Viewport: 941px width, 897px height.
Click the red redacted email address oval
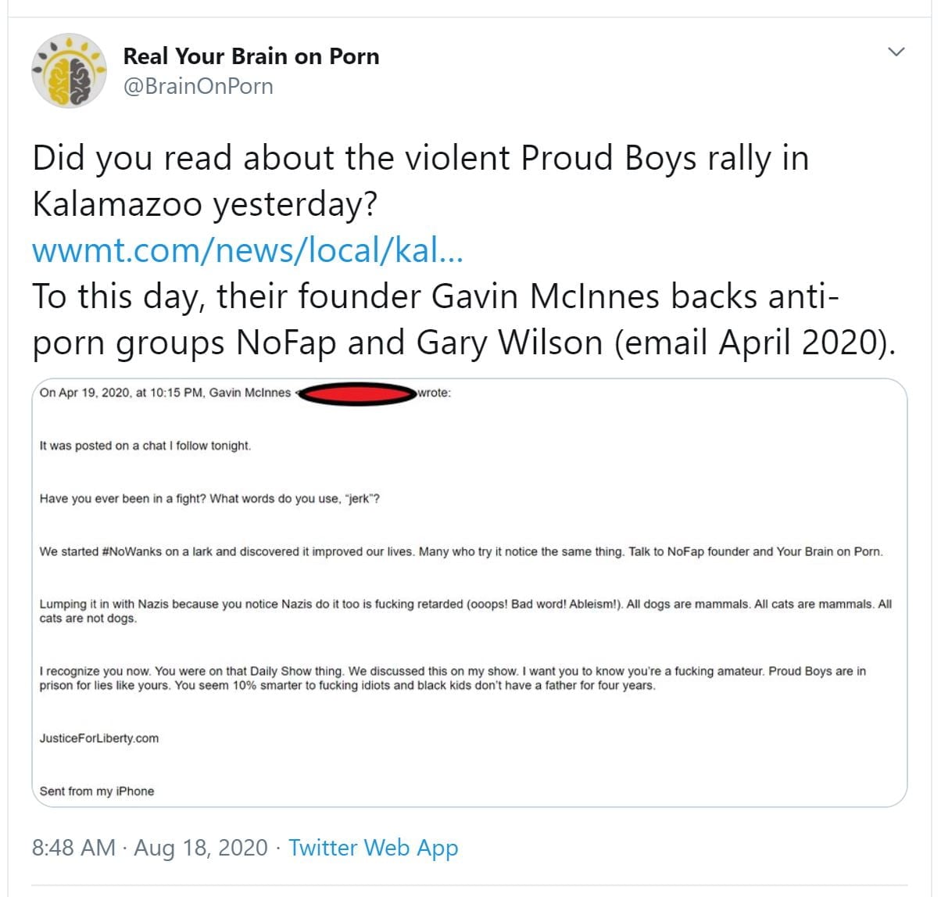click(x=356, y=393)
